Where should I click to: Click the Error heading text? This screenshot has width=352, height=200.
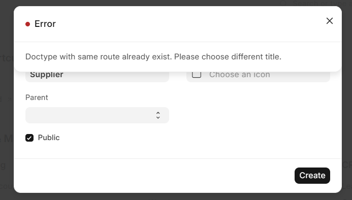[x=45, y=24]
